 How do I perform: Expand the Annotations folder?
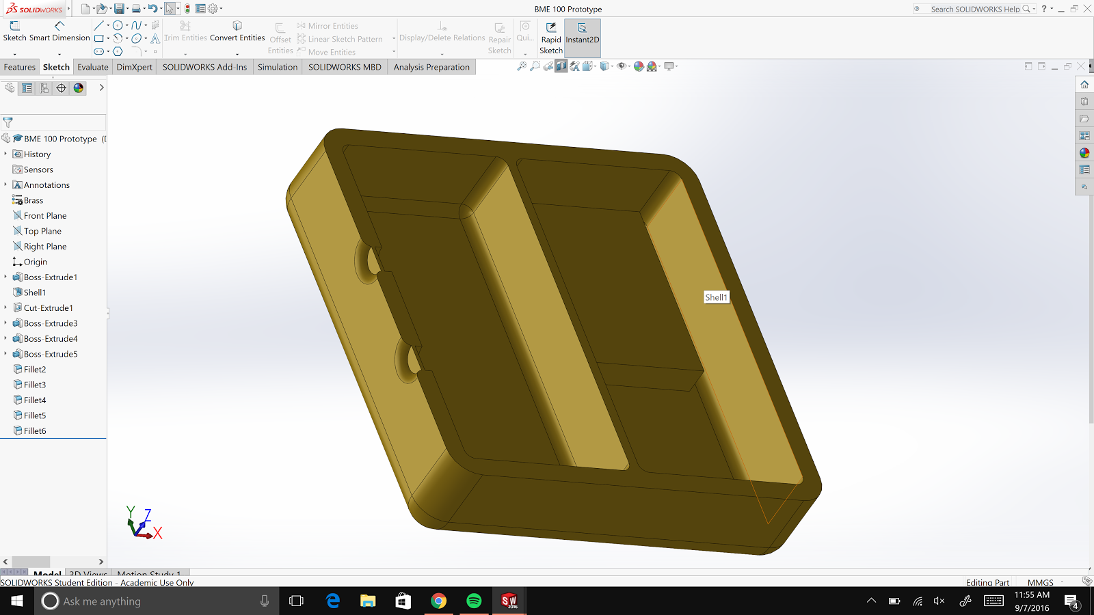tap(5, 185)
